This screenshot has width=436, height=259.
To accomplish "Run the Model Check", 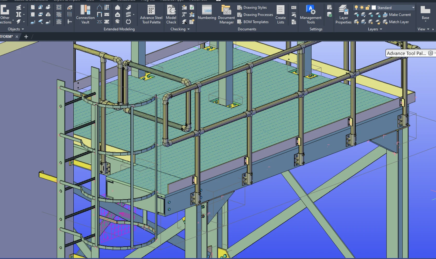I will click(171, 15).
